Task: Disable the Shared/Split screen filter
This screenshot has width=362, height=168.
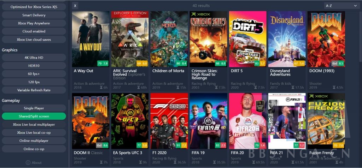Action: point(34,116)
